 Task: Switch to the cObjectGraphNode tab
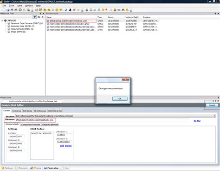(50, 125)
